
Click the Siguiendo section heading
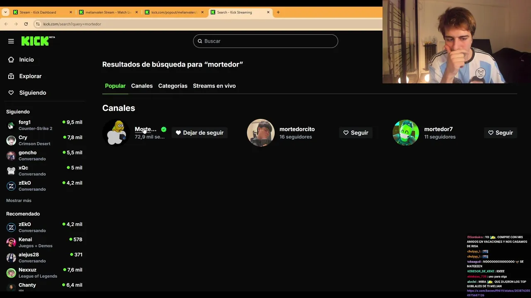(x=18, y=112)
